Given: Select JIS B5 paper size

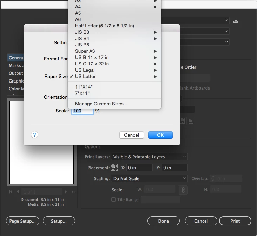Looking at the screenshot, I should click(114, 45).
